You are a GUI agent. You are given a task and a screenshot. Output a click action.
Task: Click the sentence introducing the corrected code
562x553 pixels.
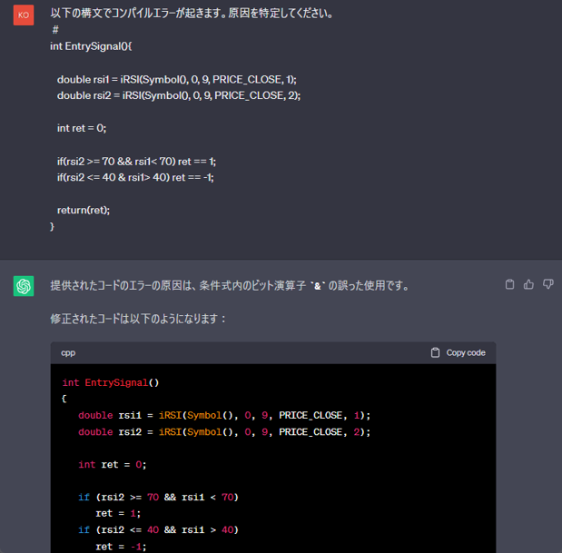pyautogui.click(x=138, y=319)
